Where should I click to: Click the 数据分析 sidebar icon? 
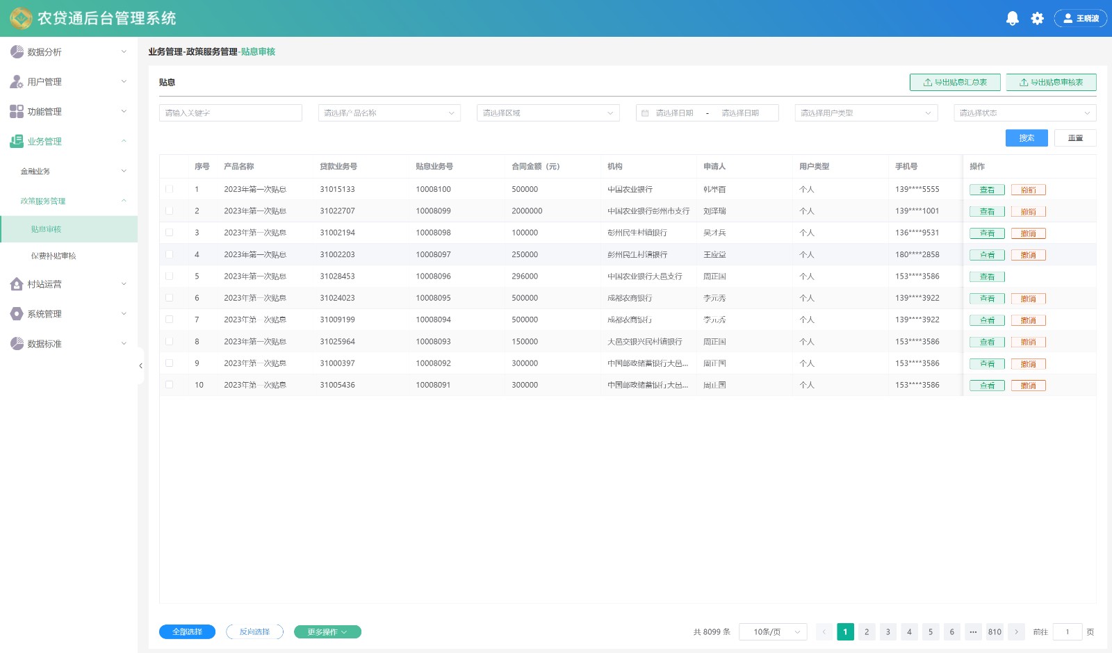pyautogui.click(x=17, y=52)
